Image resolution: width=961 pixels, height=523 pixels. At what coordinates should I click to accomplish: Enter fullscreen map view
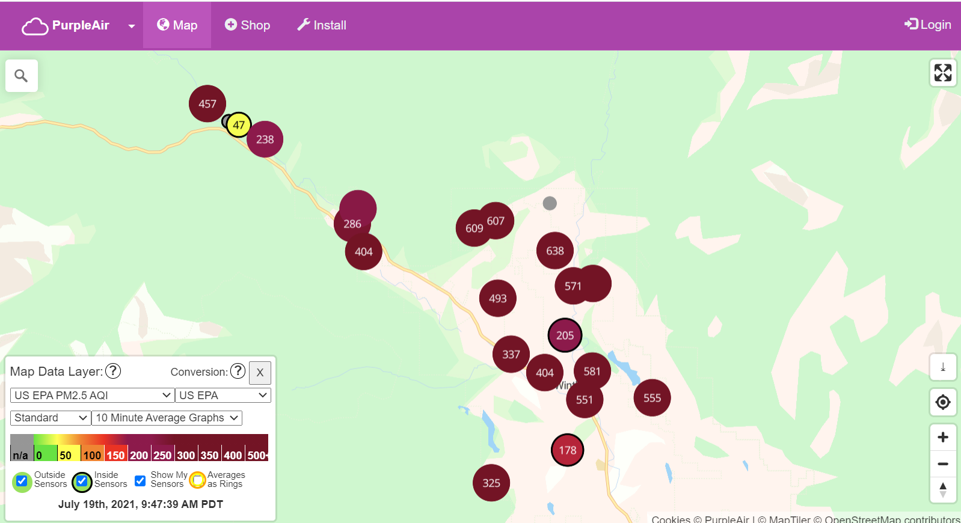(942, 73)
